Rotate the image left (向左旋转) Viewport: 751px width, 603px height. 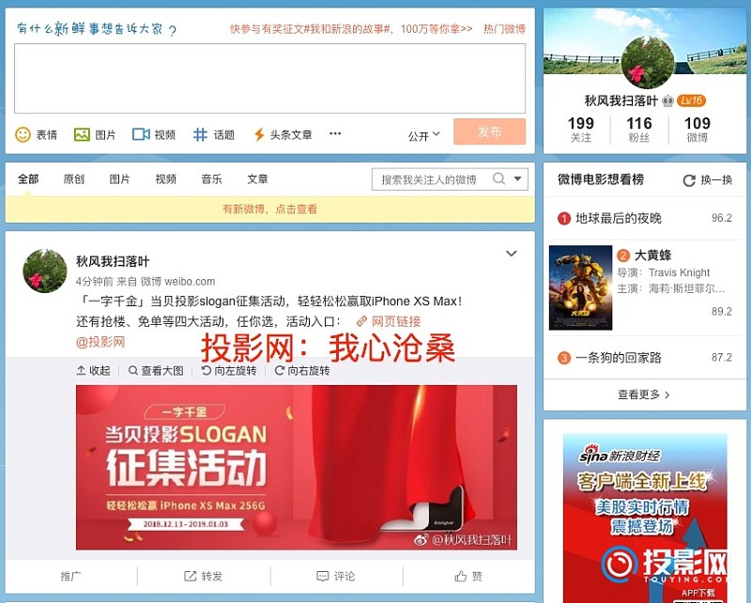(x=206, y=370)
